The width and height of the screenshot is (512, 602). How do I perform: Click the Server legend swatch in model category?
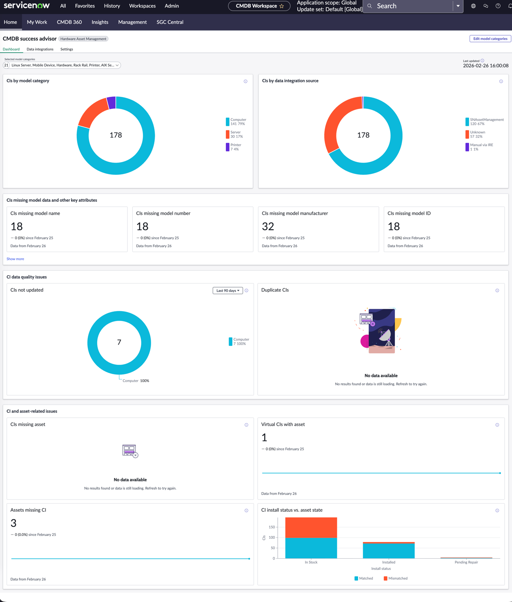(227, 134)
